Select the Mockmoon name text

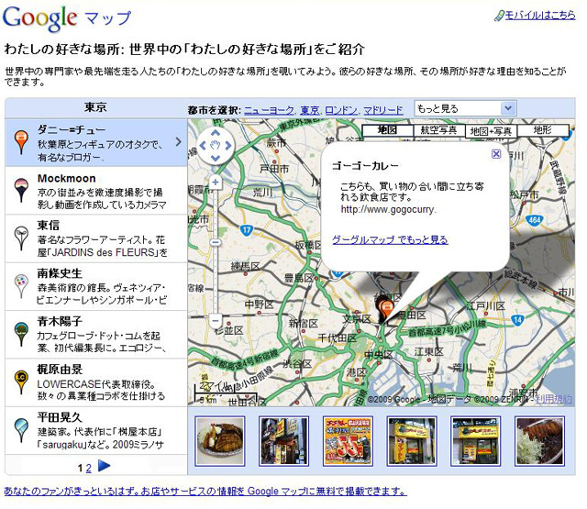(67, 178)
